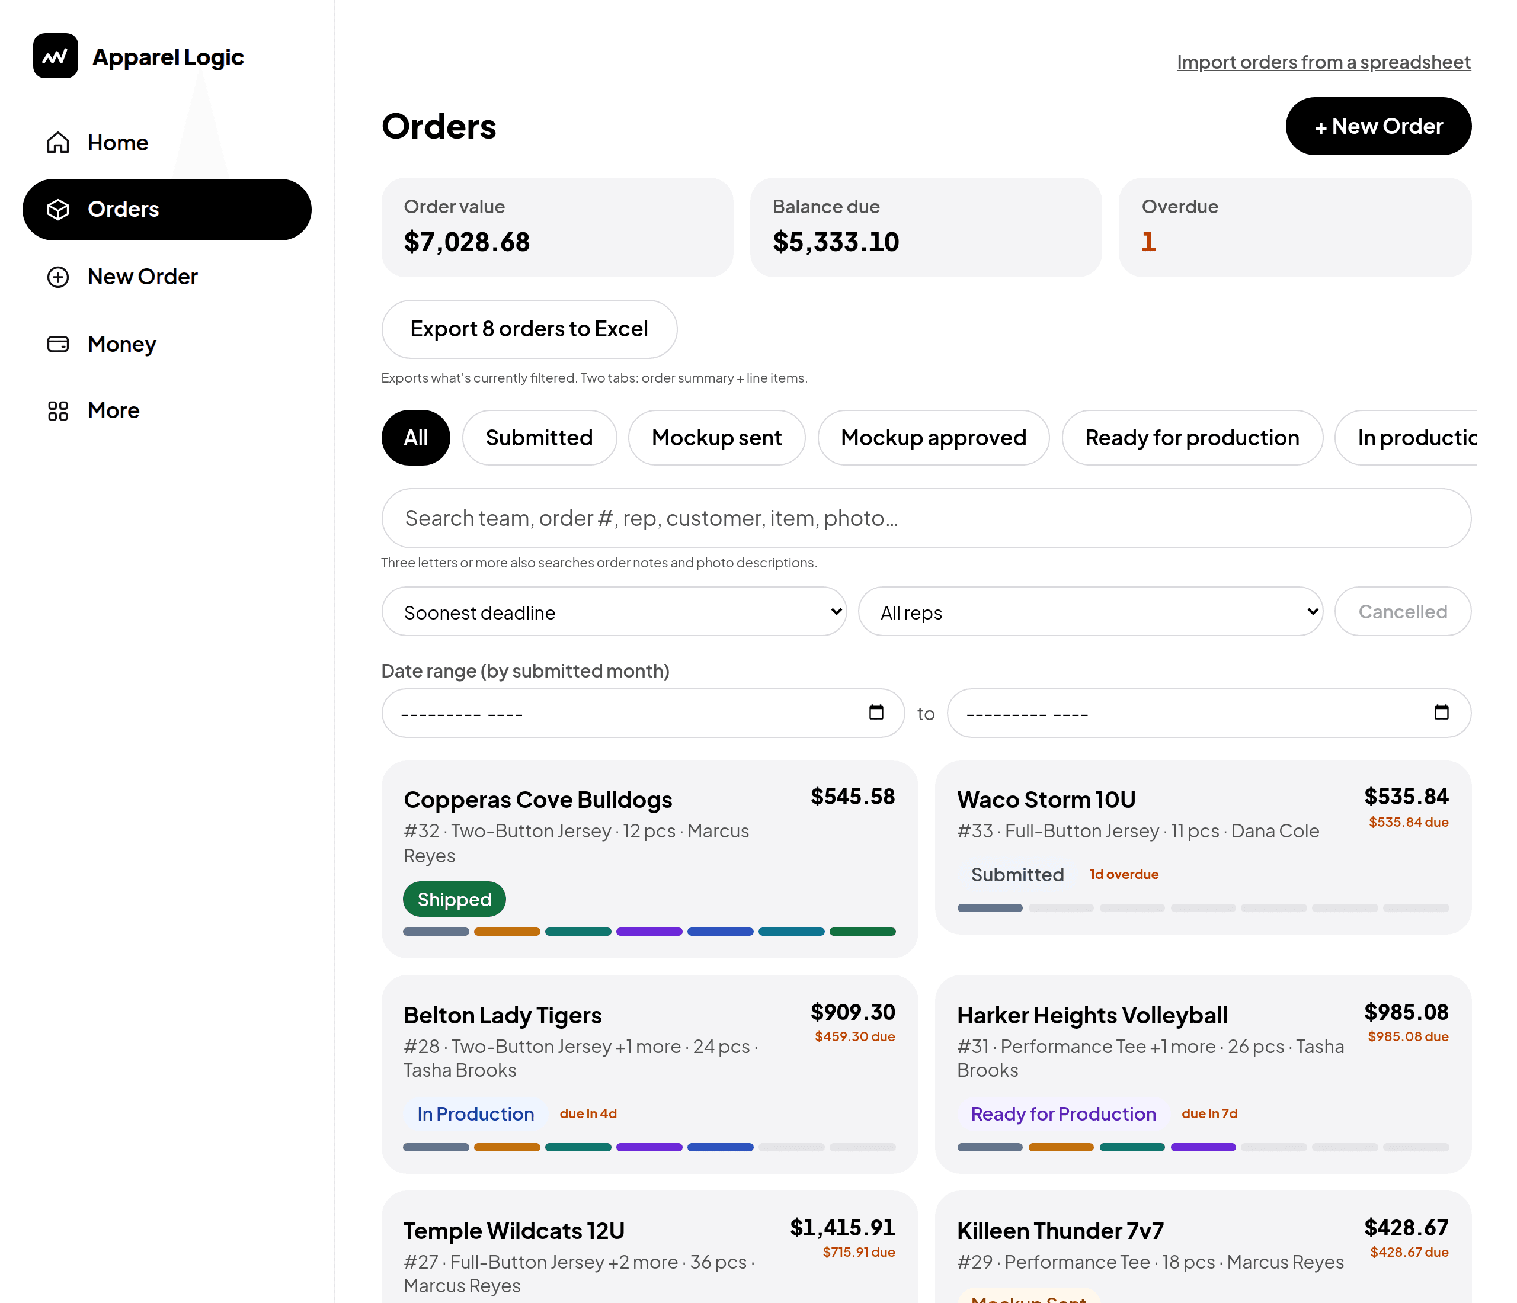Click the Ready for Production badge

pos(1063,1113)
